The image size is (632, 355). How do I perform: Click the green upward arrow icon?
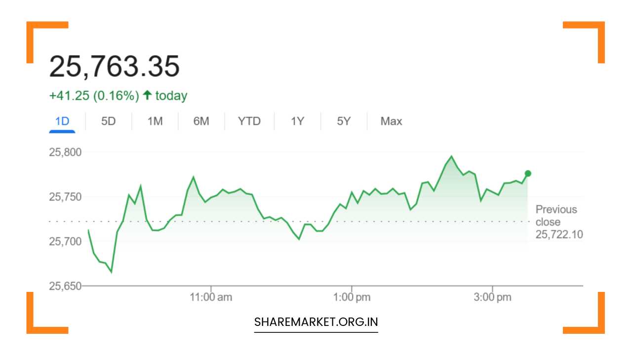[147, 95]
